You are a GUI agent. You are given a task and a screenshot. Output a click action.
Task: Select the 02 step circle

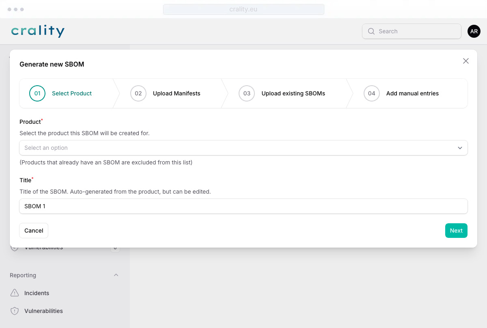tap(138, 93)
